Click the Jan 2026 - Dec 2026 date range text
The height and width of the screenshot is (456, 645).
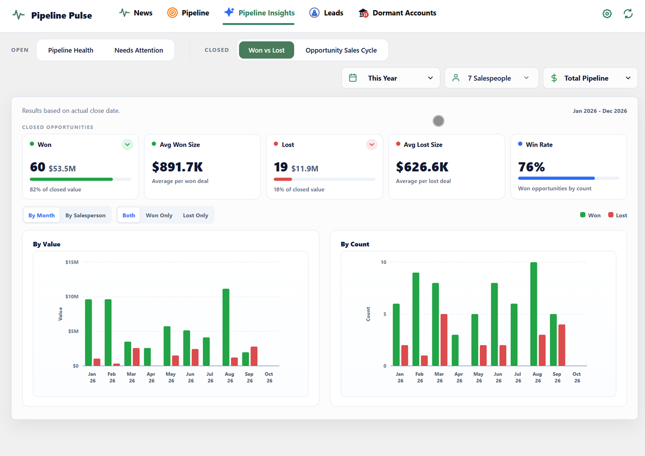pos(600,111)
